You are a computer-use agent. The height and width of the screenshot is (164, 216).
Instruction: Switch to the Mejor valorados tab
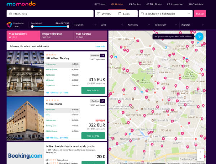[x=57, y=35]
